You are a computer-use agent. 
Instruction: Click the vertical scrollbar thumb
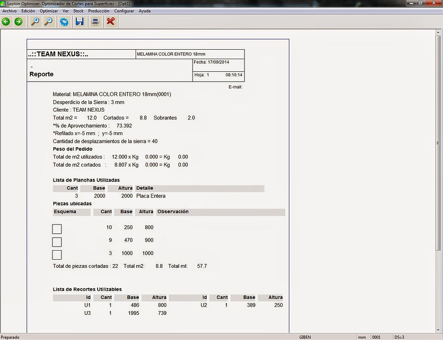pyautogui.click(x=438, y=143)
